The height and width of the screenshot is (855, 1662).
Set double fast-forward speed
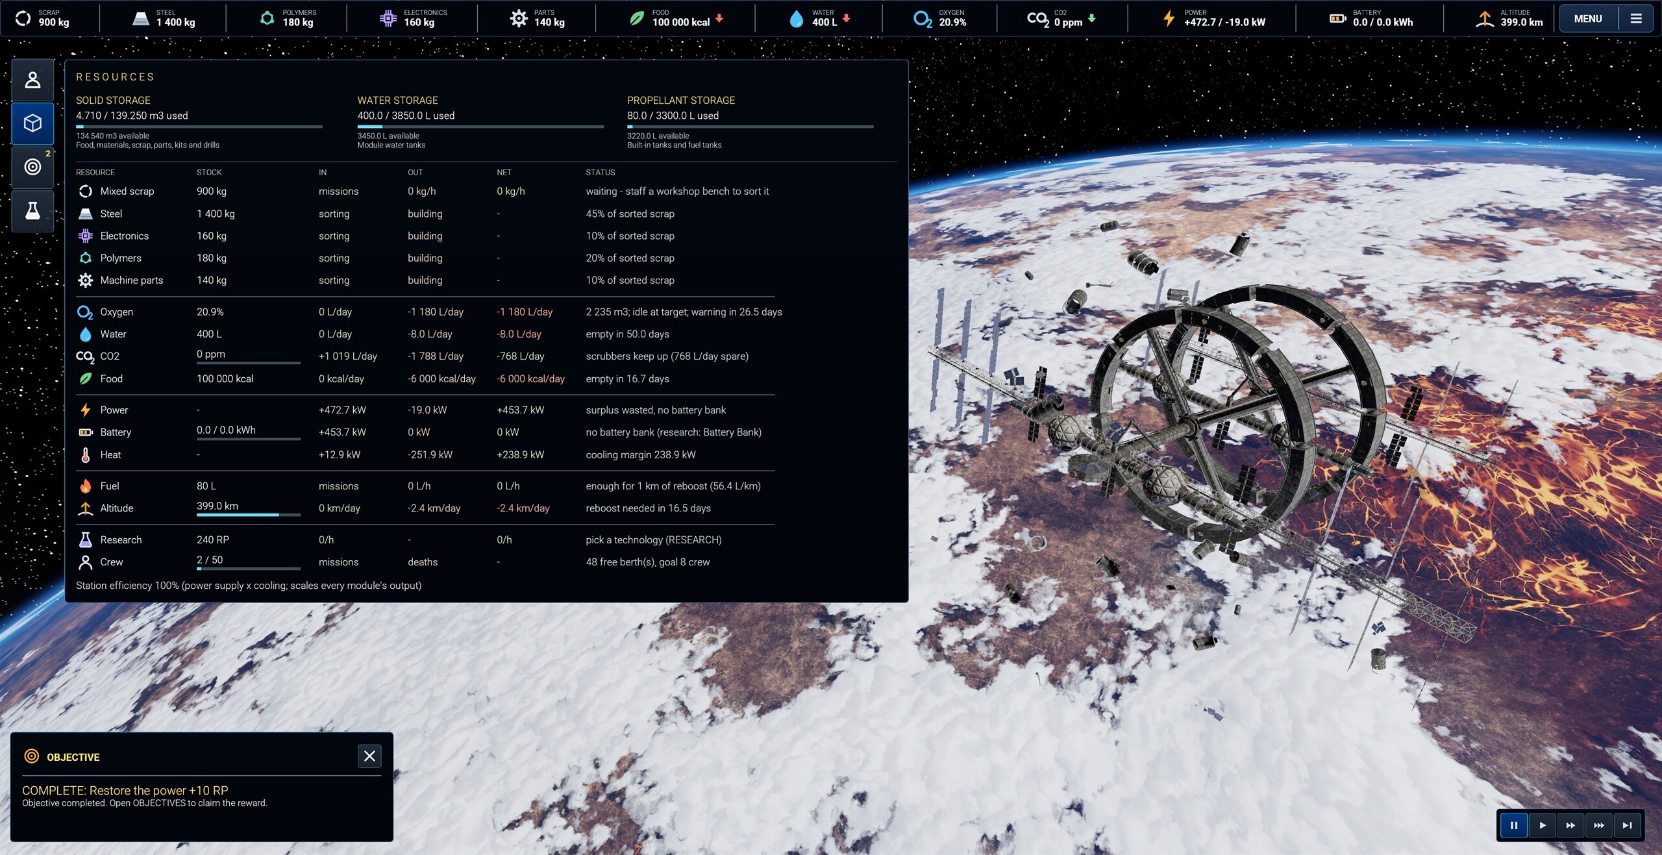pyautogui.click(x=1570, y=825)
